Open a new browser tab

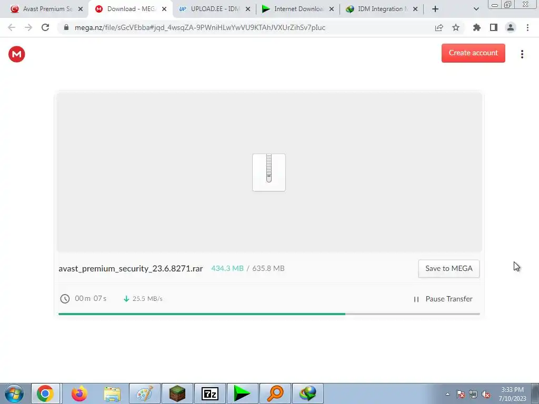pyautogui.click(x=435, y=9)
